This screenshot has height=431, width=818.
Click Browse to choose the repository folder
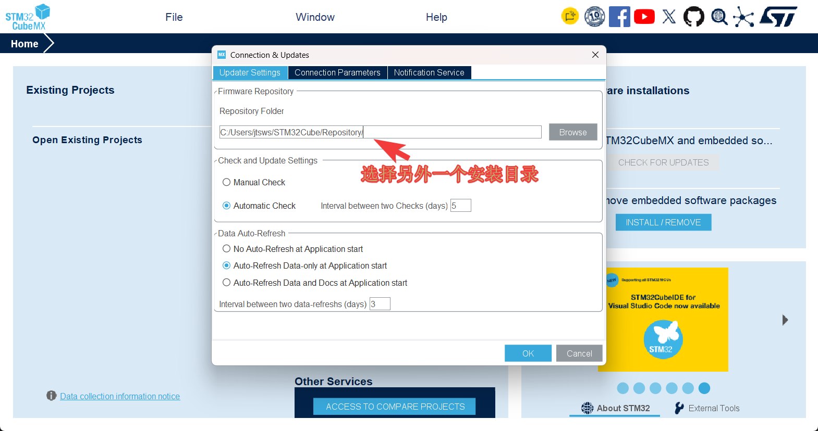pos(573,132)
